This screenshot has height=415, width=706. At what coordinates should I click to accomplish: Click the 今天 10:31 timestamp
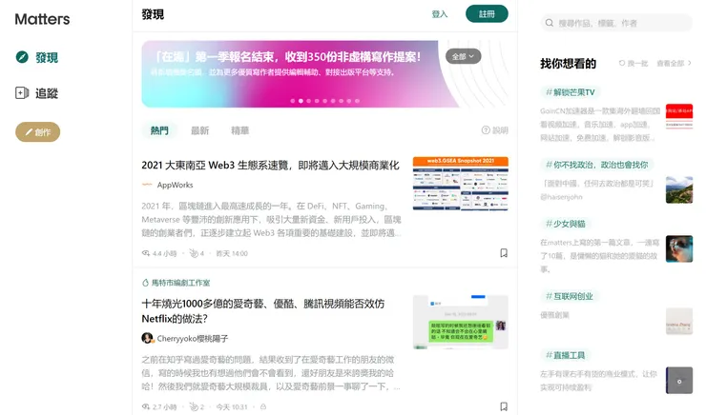pos(232,407)
